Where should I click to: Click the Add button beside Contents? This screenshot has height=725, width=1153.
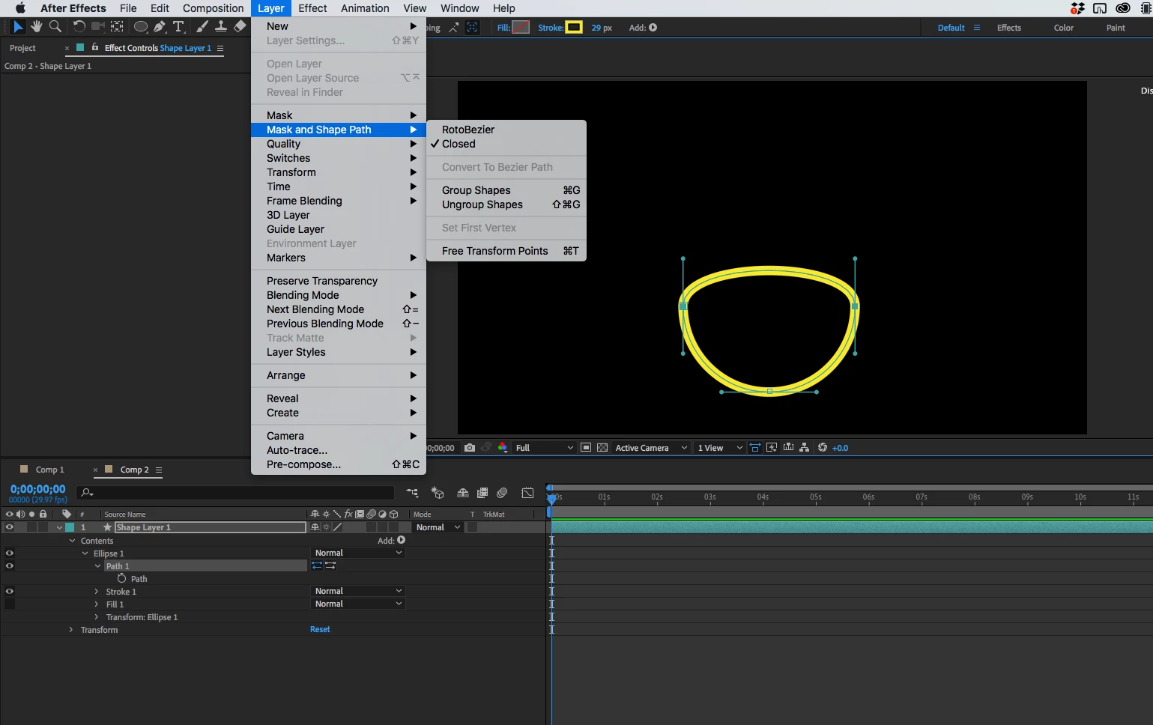click(401, 540)
